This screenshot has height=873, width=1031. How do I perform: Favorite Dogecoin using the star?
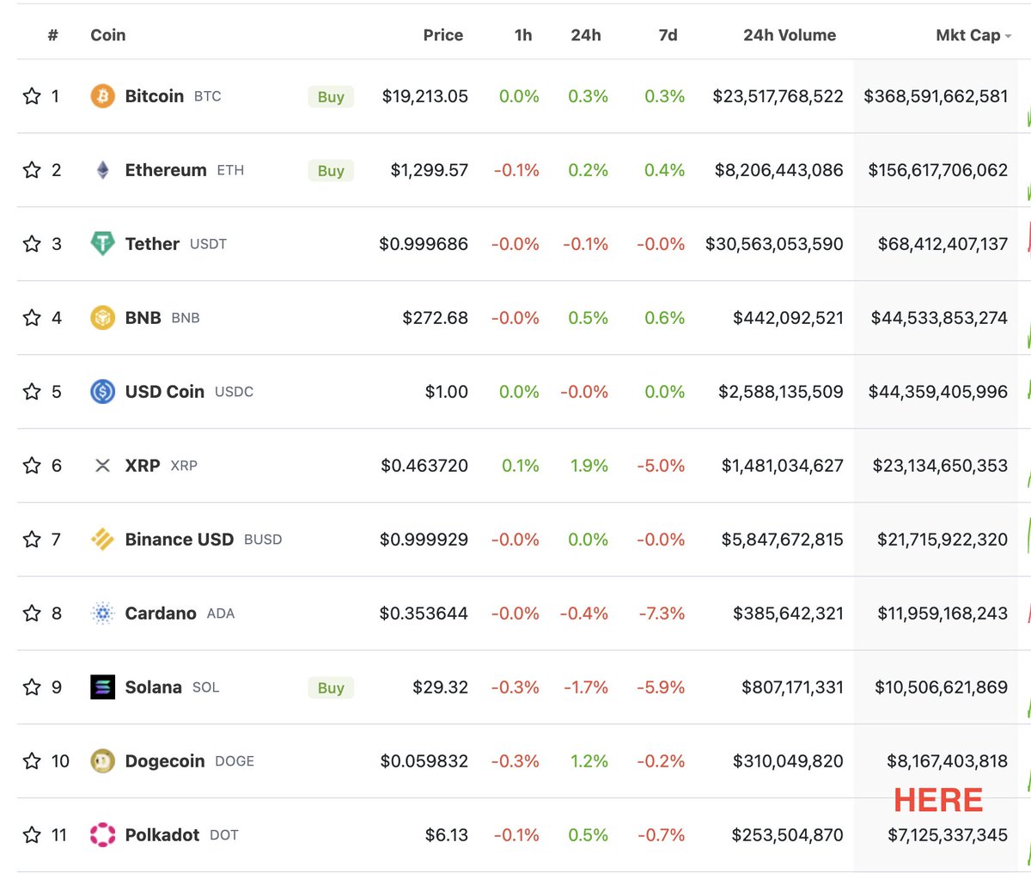tap(32, 761)
